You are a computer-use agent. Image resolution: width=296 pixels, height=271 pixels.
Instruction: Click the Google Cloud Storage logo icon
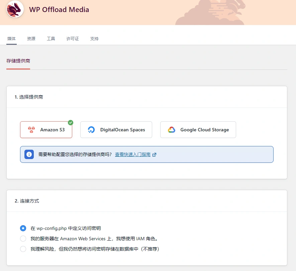(x=172, y=129)
